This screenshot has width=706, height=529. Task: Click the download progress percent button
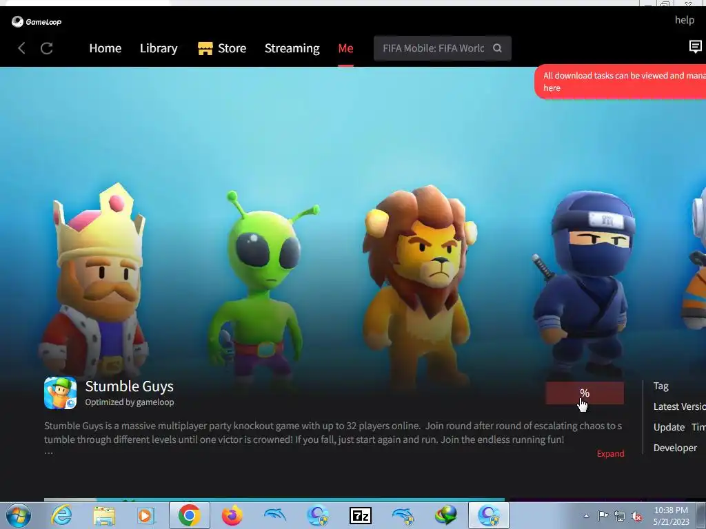coord(585,393)
